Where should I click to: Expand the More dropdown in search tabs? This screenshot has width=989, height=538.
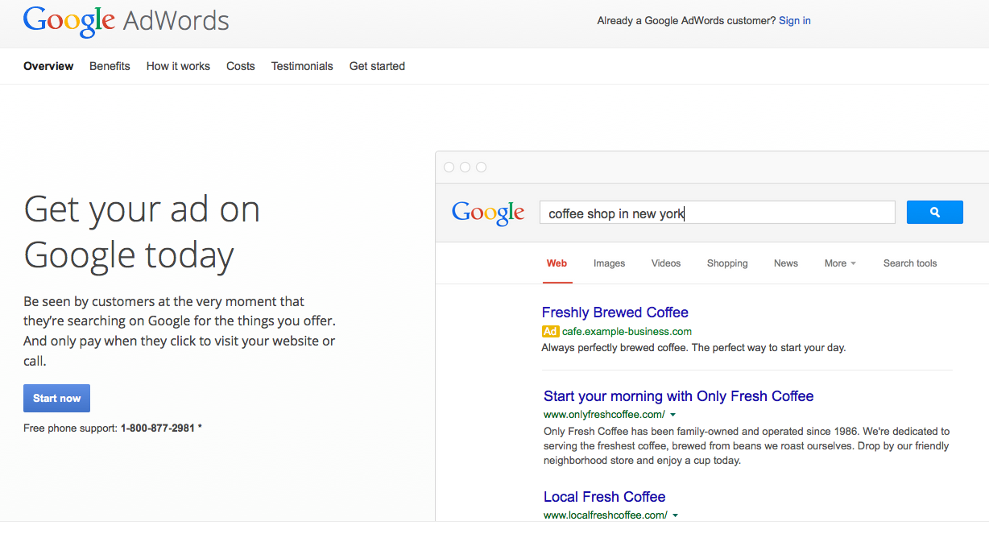tap(840, 263)
